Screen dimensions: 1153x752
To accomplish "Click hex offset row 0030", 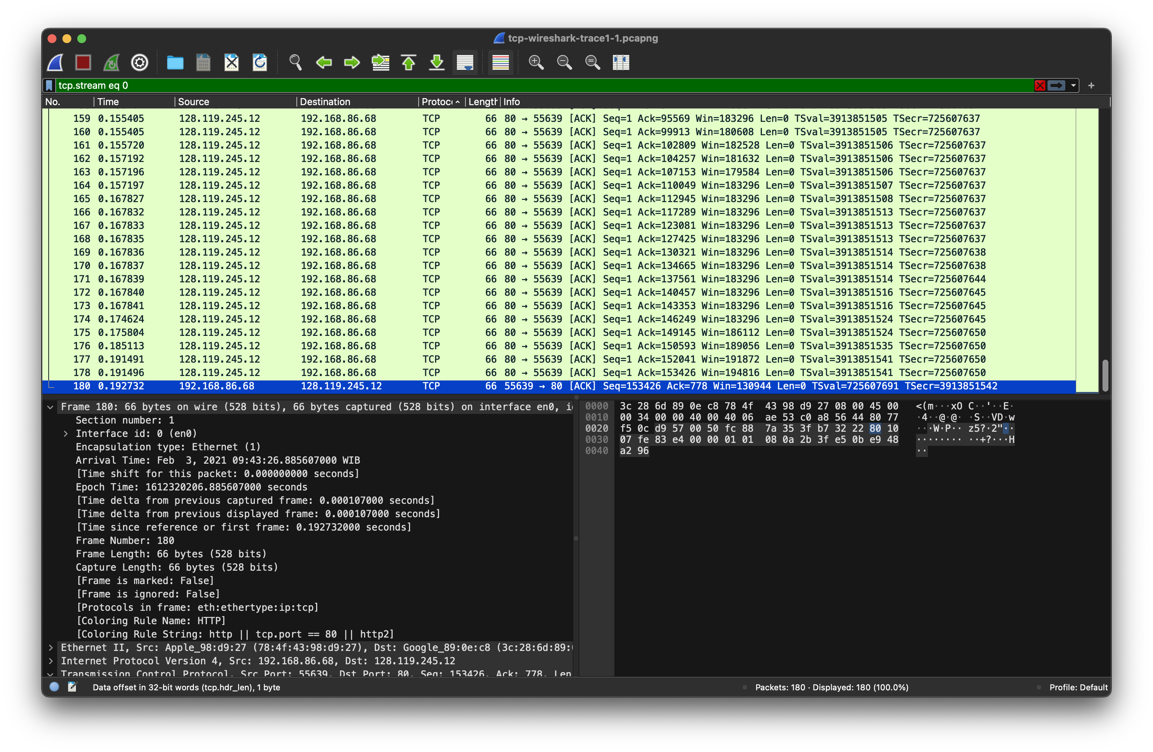I will click(596, 440).
